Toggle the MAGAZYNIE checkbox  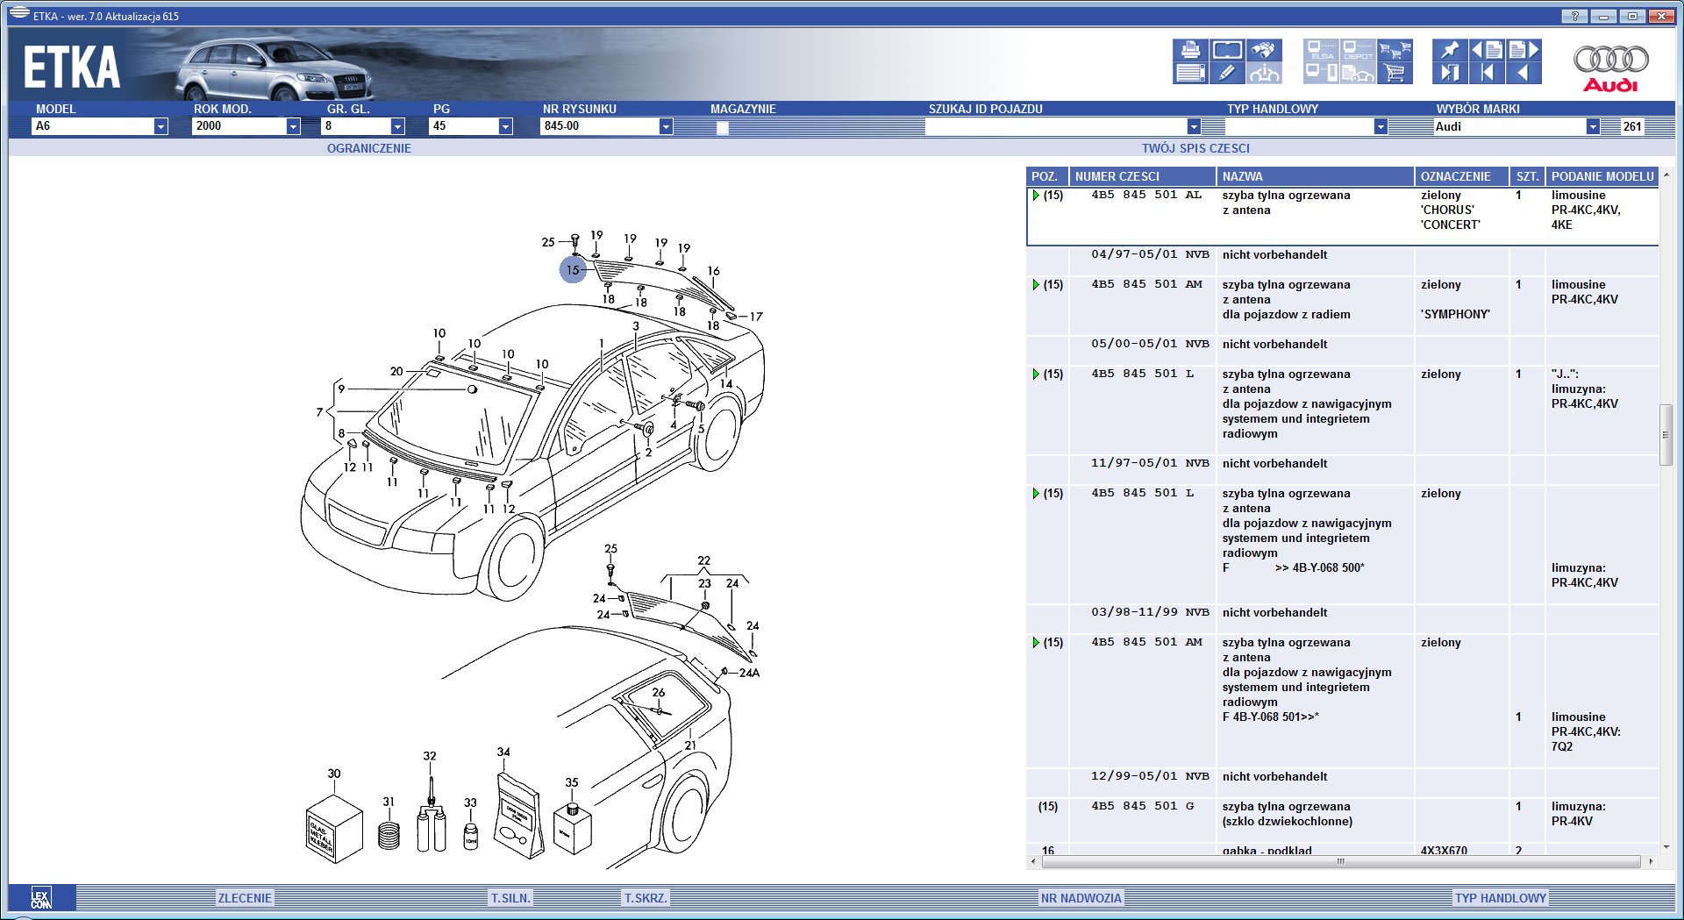pos(722,127)
